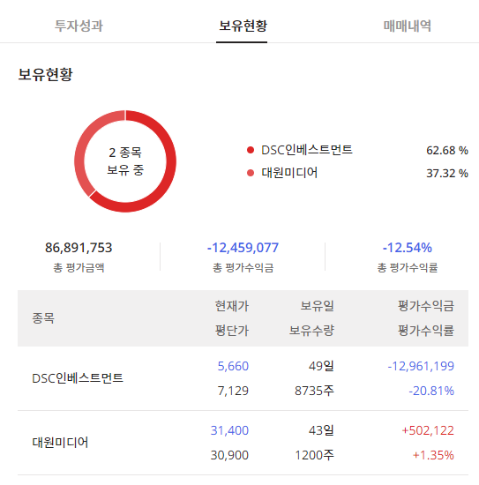Image resolution: width=479 pixels, height=485 pixels.
Task: Click loss amount -12,961,199
Action: pyautogui.click(x=421, y=366)
